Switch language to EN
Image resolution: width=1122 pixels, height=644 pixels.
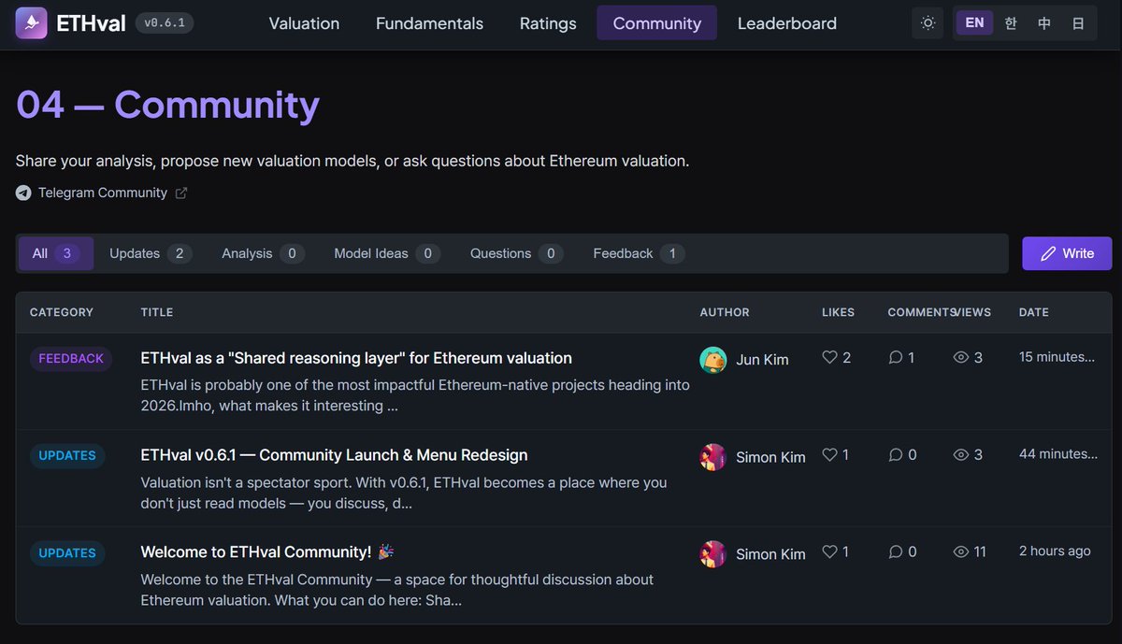click(974, 23)
